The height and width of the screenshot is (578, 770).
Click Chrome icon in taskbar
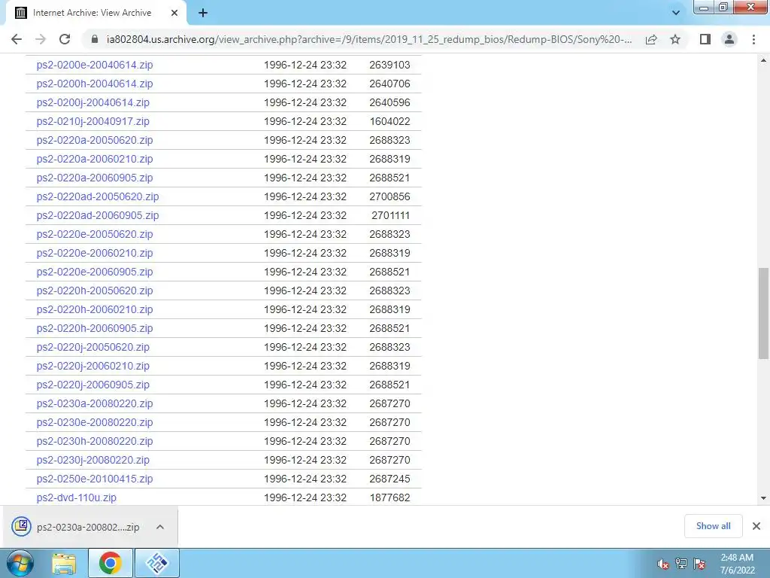[x=110, y=563]
